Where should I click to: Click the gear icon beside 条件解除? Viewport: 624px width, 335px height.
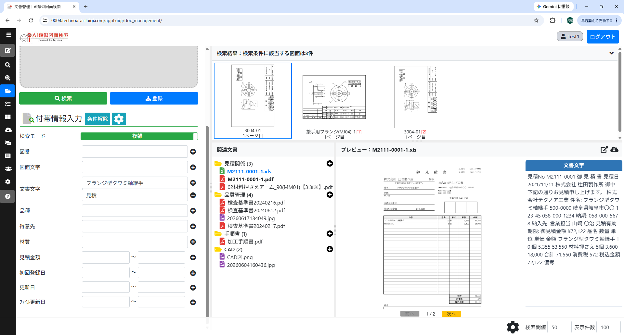119,119
